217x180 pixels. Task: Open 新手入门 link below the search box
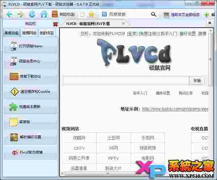click(x=140, y=93)
